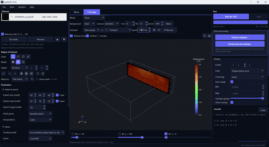Refresh the 3-D view
Screen dimensions: 269x147
tap(204, 36)
